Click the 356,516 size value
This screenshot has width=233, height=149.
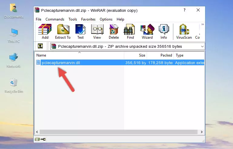tap(135, 63)
